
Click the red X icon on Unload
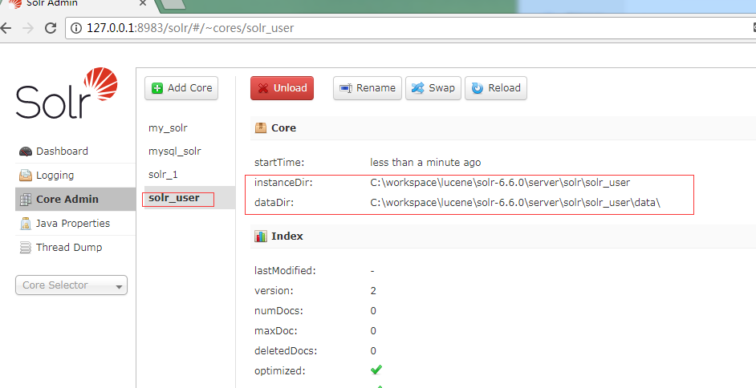coord(262,88)
